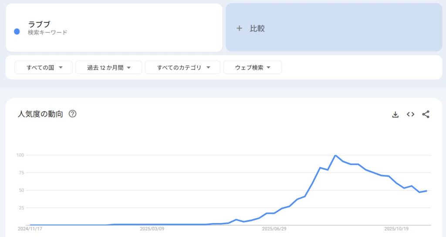
Task: Add a comparison term via 比較
Action: [257, 29]
